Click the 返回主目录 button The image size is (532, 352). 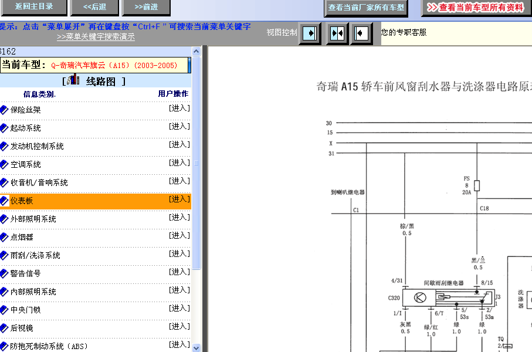(x=33, y=7)
